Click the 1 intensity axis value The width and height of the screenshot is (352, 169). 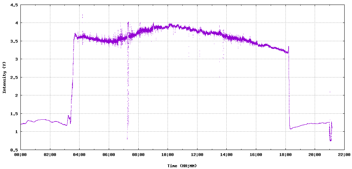click(17, 132)
